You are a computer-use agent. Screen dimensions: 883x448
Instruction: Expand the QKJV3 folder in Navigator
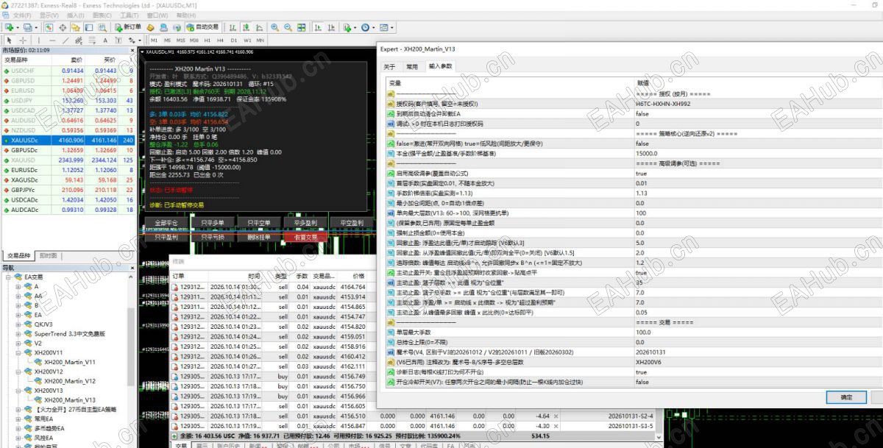click(18, 324)
